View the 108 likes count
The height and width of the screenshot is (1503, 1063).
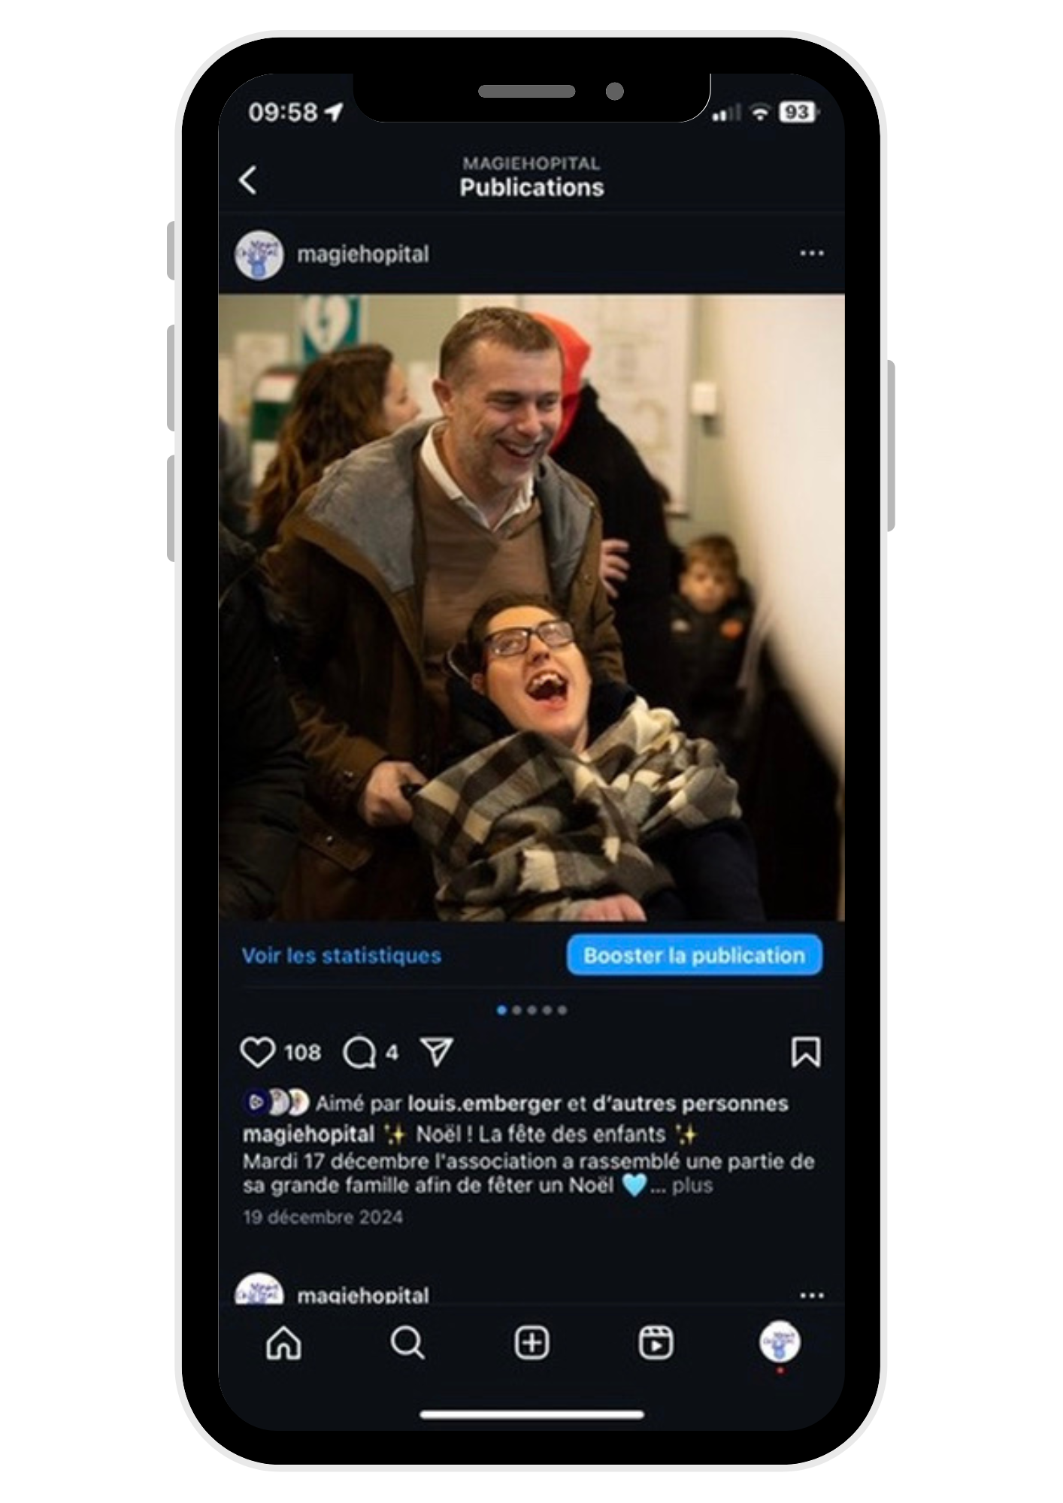(303, 1052)
